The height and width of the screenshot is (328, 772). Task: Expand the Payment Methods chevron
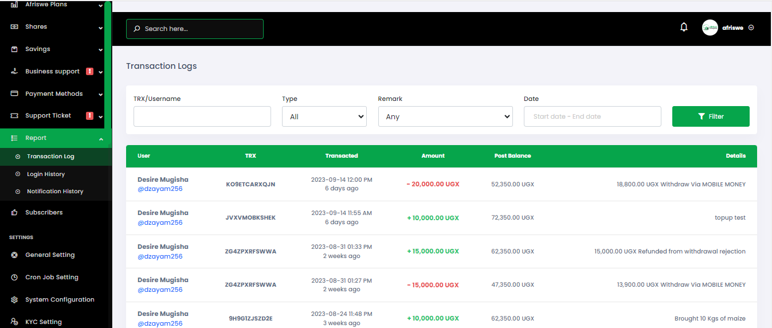pyautogui.click(x=101, y=95)
